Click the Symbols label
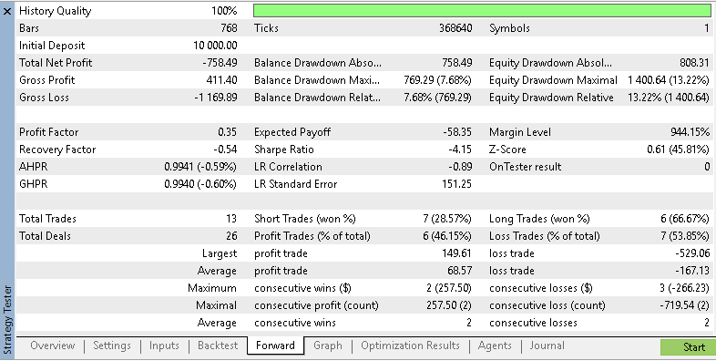Viewport: 716px width, 361px height. (509, 28)
